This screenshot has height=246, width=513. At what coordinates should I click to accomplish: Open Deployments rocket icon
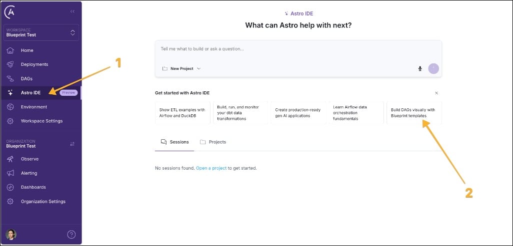[x=10, y=64]
